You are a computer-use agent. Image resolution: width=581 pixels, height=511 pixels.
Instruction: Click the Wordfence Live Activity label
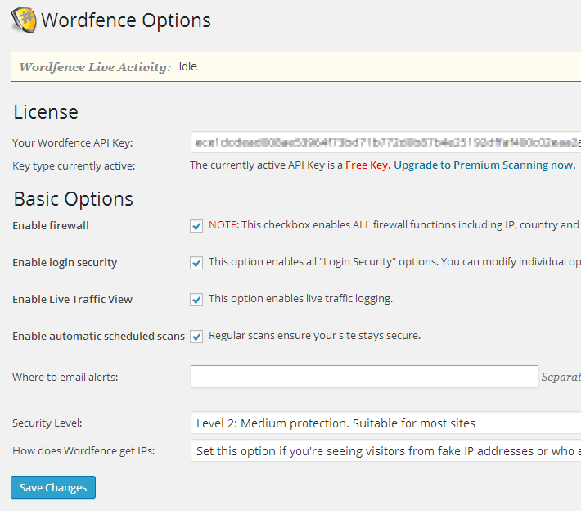click(95, 67)
